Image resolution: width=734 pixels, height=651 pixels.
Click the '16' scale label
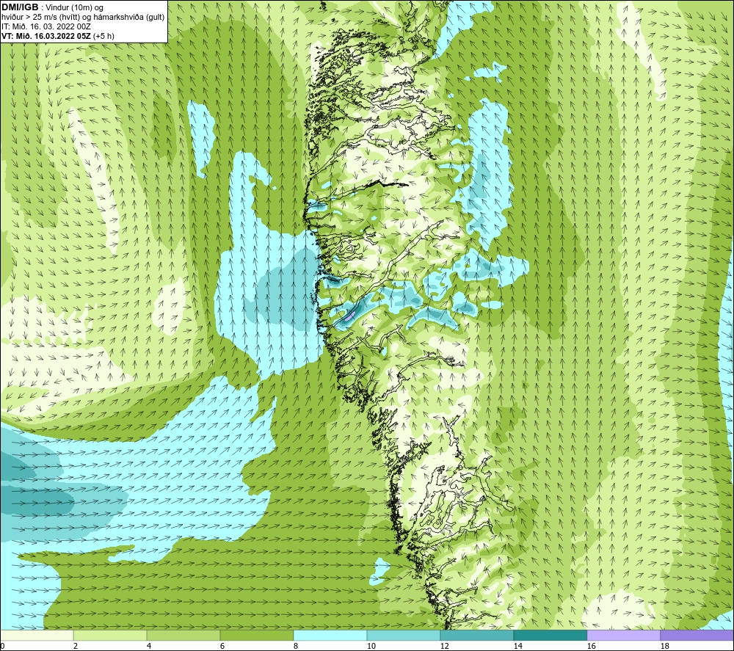click(x=591, y=646)
